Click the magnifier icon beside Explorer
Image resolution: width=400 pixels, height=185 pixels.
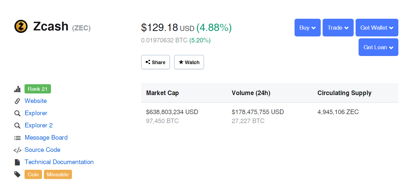[x=17, y=113]
